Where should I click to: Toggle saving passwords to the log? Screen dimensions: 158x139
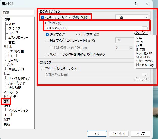pyautogui.click(x=47, y=54)
